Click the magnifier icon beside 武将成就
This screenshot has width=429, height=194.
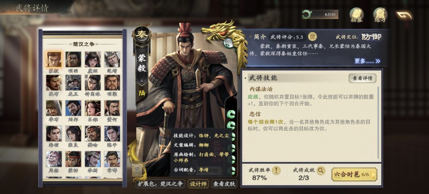321,170
